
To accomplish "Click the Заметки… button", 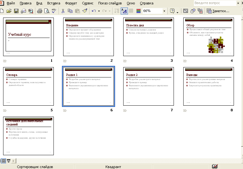I will 218,11.
